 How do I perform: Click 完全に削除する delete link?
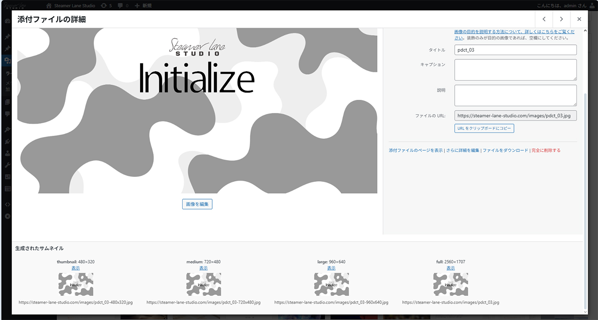(x=546, y=151)
